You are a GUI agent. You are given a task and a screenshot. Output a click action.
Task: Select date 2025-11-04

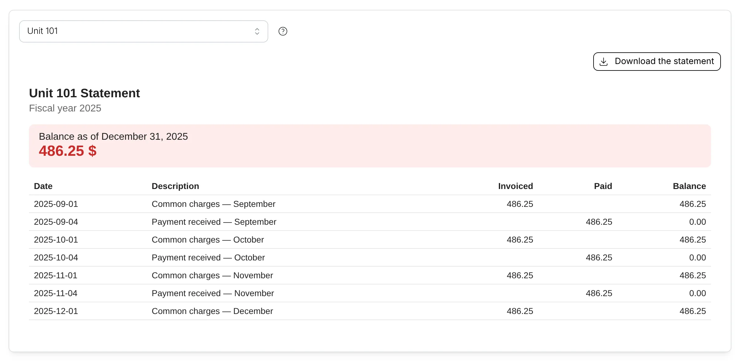pyautogui.click(x=55, y=293)
